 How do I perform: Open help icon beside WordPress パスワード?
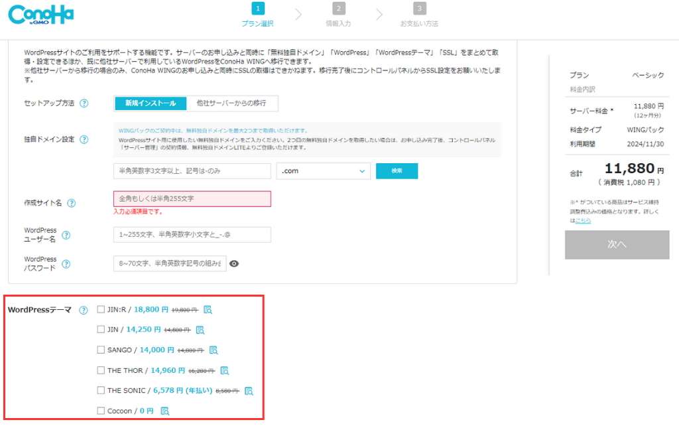tap(66, 264)
